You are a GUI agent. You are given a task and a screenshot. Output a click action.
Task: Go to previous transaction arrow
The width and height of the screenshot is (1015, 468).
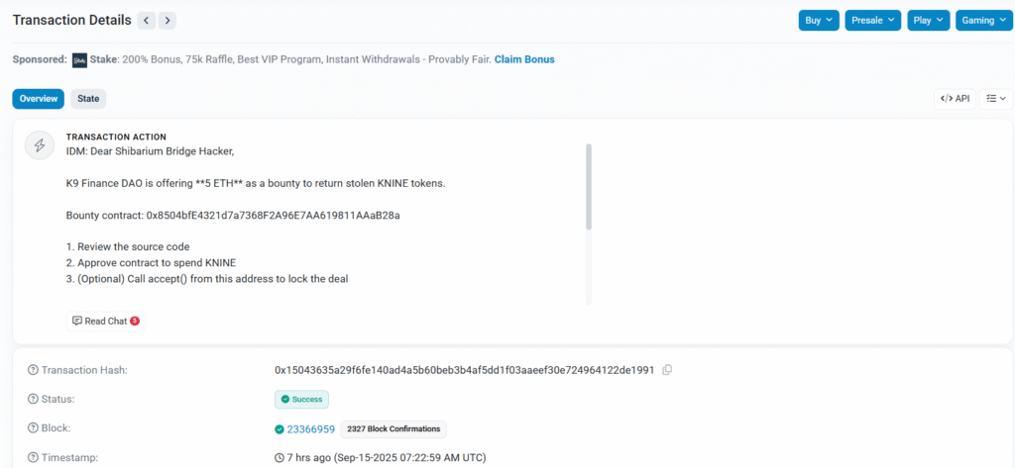pyautogui.click(x=147, y=21)
